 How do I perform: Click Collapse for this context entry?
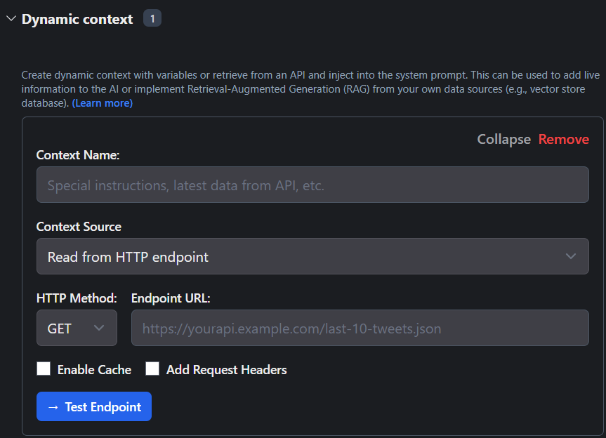click(x=503, y=139)
